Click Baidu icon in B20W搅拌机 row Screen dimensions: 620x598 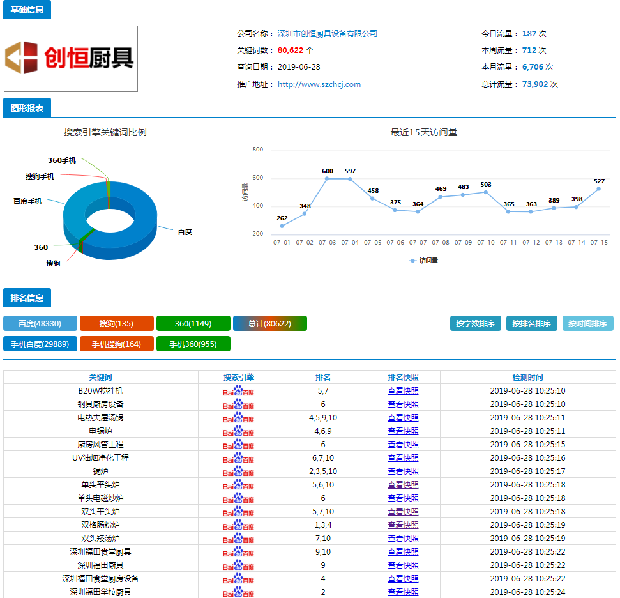pos(238,391)
